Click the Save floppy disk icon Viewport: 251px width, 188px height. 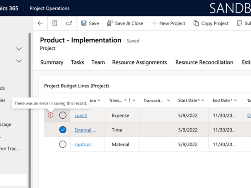84,23
